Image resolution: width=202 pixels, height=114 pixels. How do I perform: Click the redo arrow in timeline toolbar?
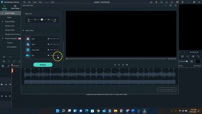[9, 61]
